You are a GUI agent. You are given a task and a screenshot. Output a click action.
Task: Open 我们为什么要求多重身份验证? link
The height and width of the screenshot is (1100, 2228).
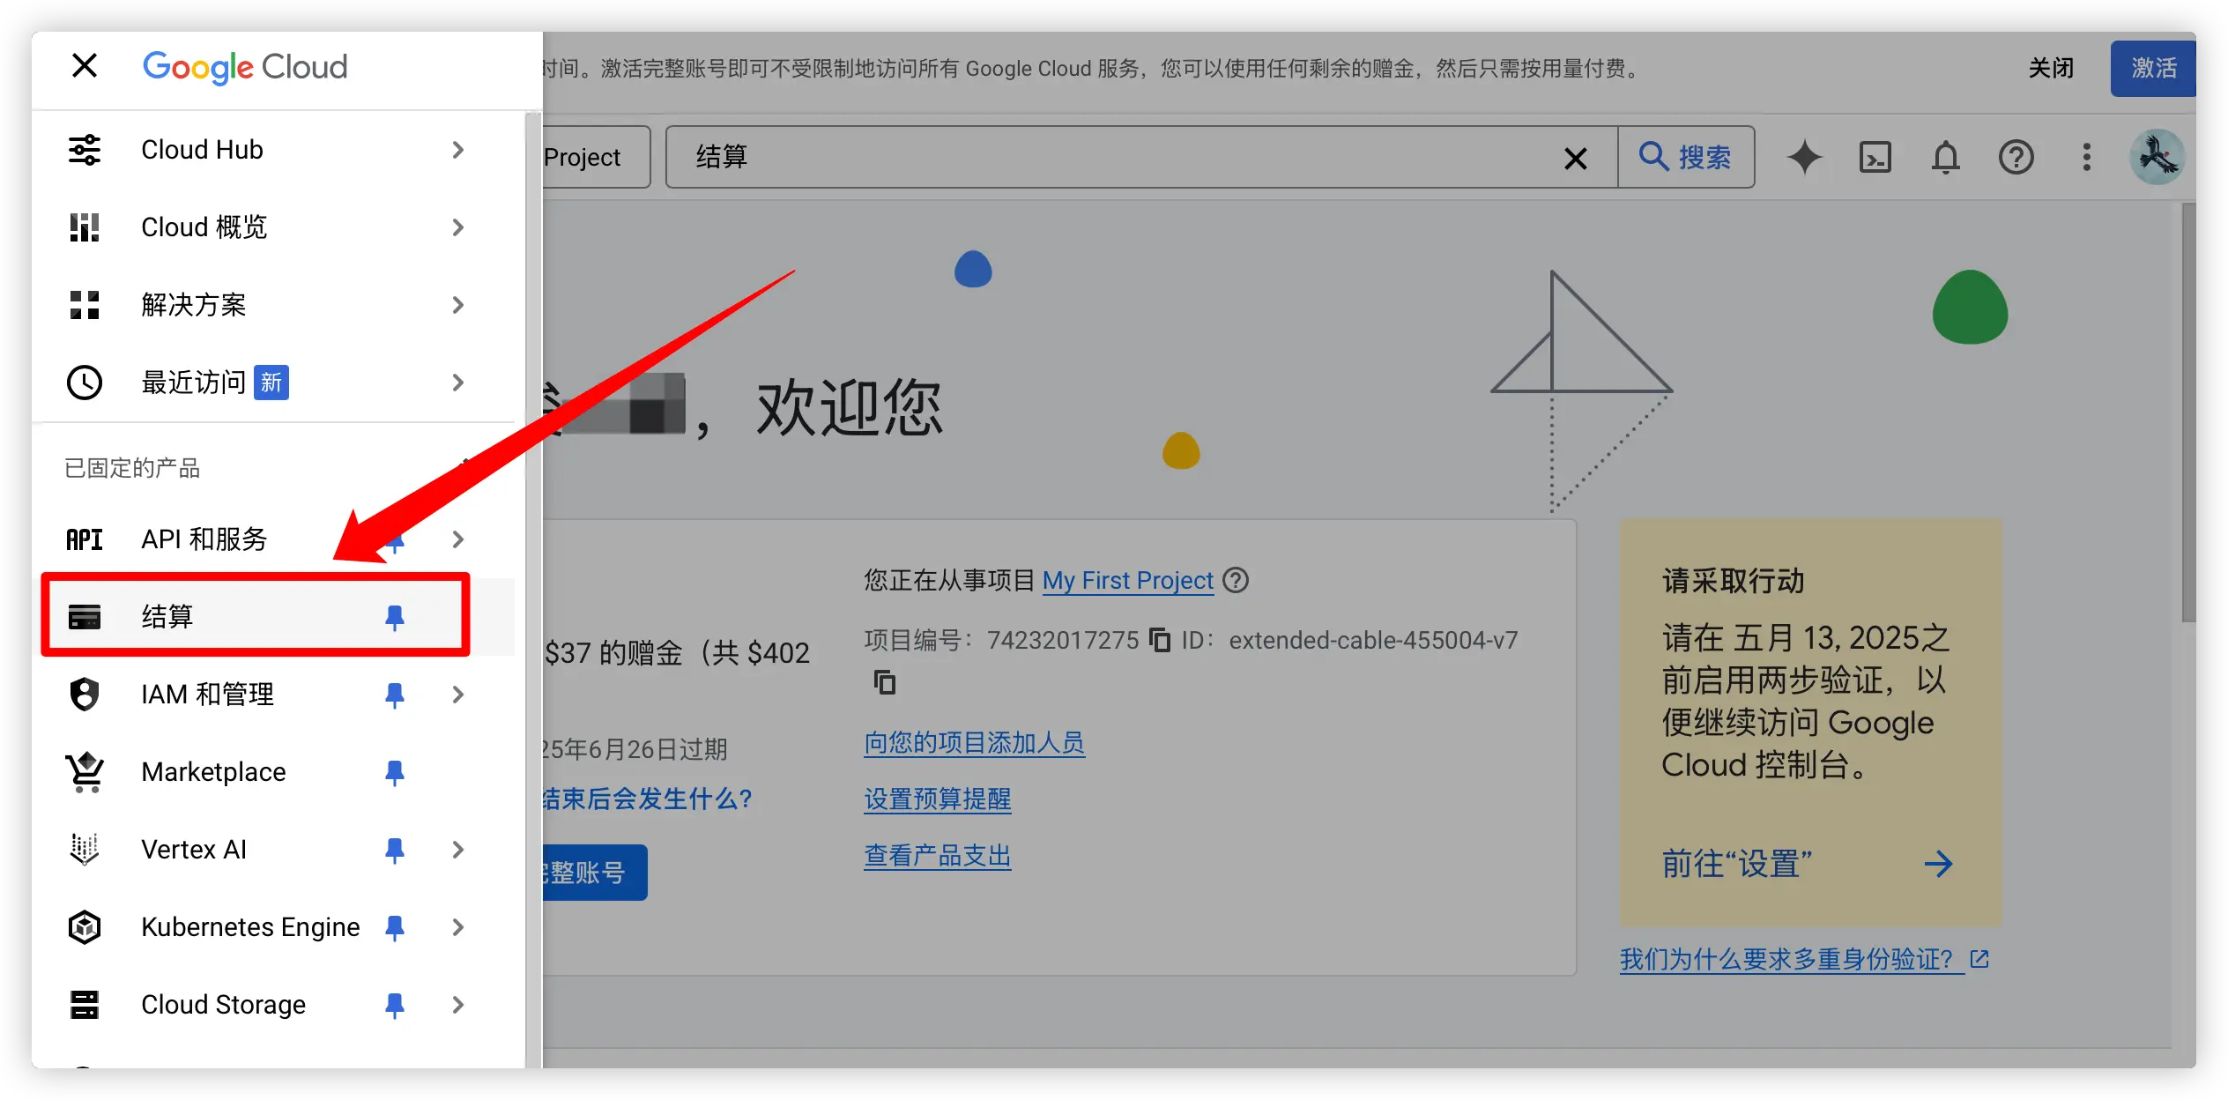1805,959
